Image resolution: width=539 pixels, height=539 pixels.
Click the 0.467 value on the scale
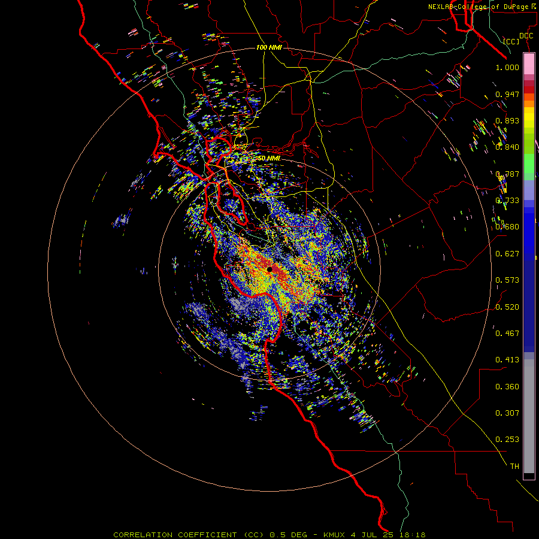[x=507, y=334]
